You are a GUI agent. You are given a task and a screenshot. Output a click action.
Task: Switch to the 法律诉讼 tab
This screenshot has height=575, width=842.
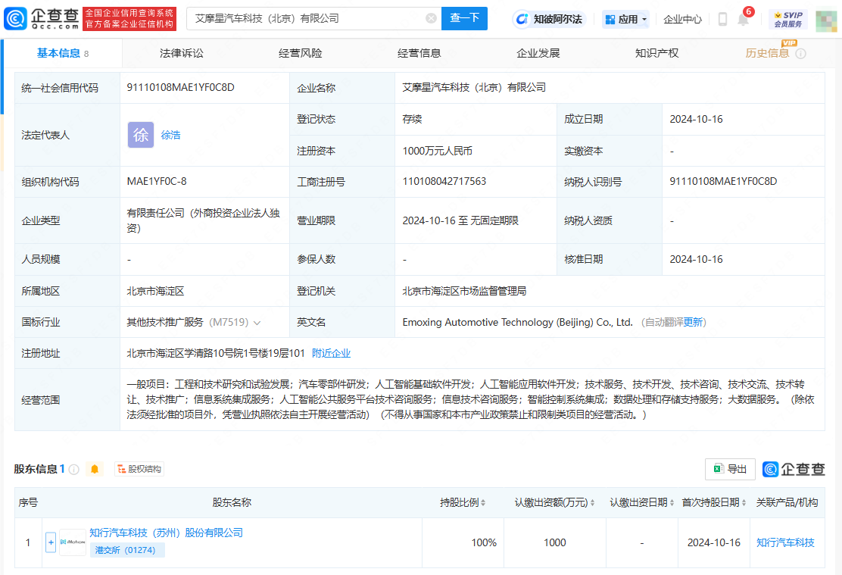[x=182, y=53]
